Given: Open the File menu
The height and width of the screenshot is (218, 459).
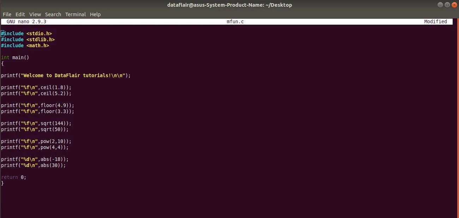Looking at the screenshot, I should coord(7,14).
